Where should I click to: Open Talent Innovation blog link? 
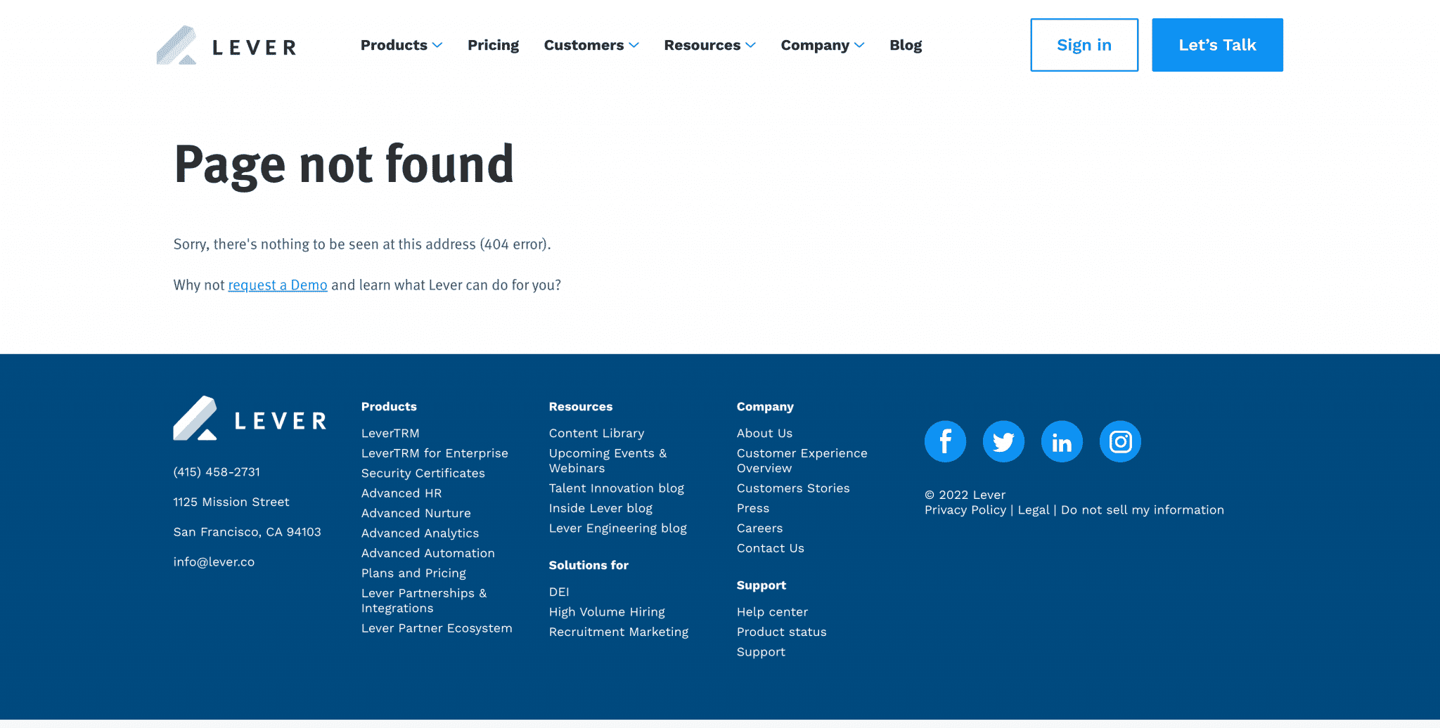pyautogui.click(x=616, y=488)
